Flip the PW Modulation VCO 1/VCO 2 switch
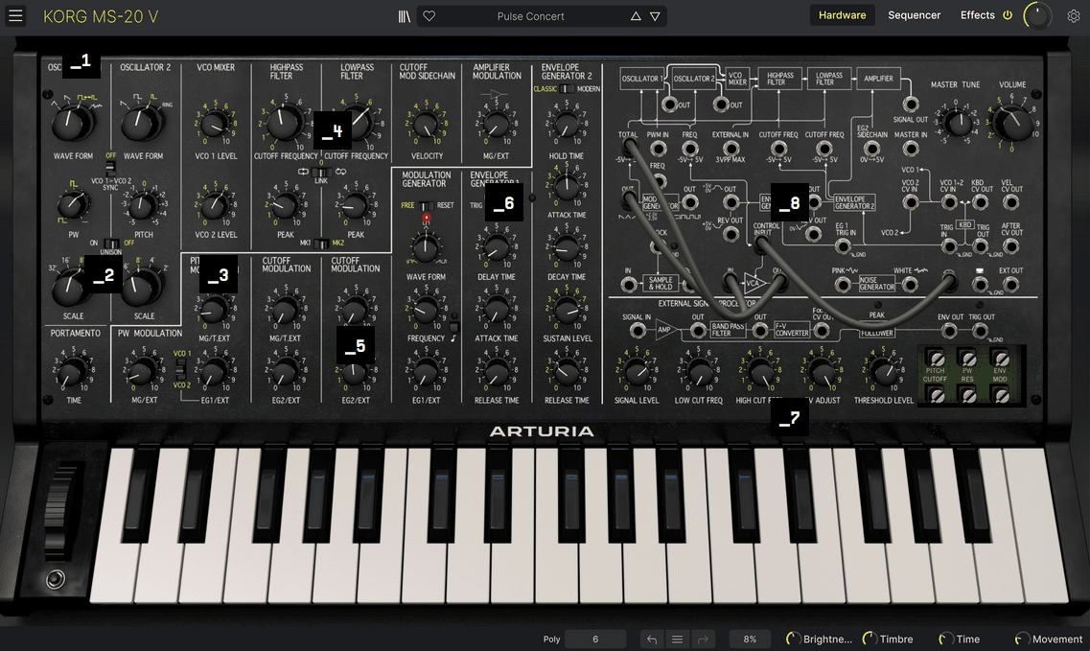The image size is (1090, 651). coord(180,368)
